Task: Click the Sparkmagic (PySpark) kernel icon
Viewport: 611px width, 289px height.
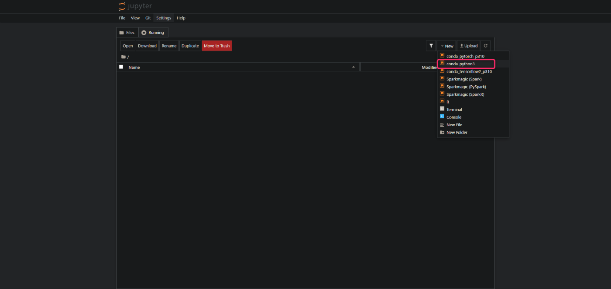Action: click(x=442, y=86)
